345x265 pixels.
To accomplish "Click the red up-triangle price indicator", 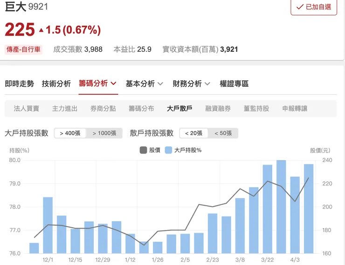I will tap(41, 30).
